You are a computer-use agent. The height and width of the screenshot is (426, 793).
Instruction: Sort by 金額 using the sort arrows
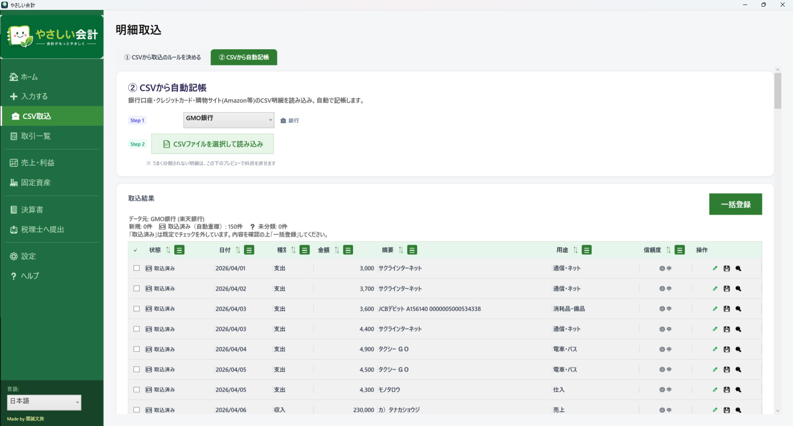(337, 250)
